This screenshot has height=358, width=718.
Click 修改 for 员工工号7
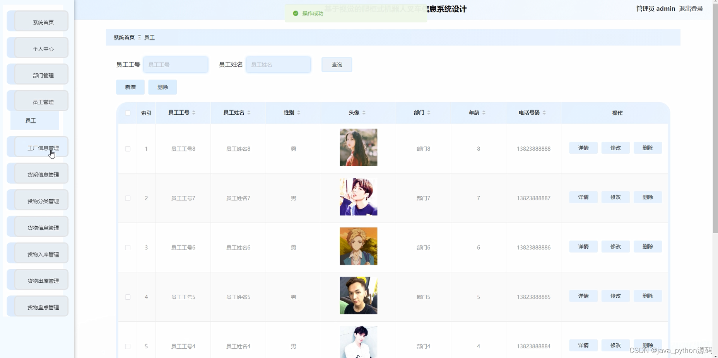615,197
